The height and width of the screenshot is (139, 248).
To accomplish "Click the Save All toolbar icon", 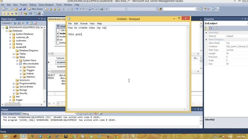I will pyautogui.click(x=24, y=9).
